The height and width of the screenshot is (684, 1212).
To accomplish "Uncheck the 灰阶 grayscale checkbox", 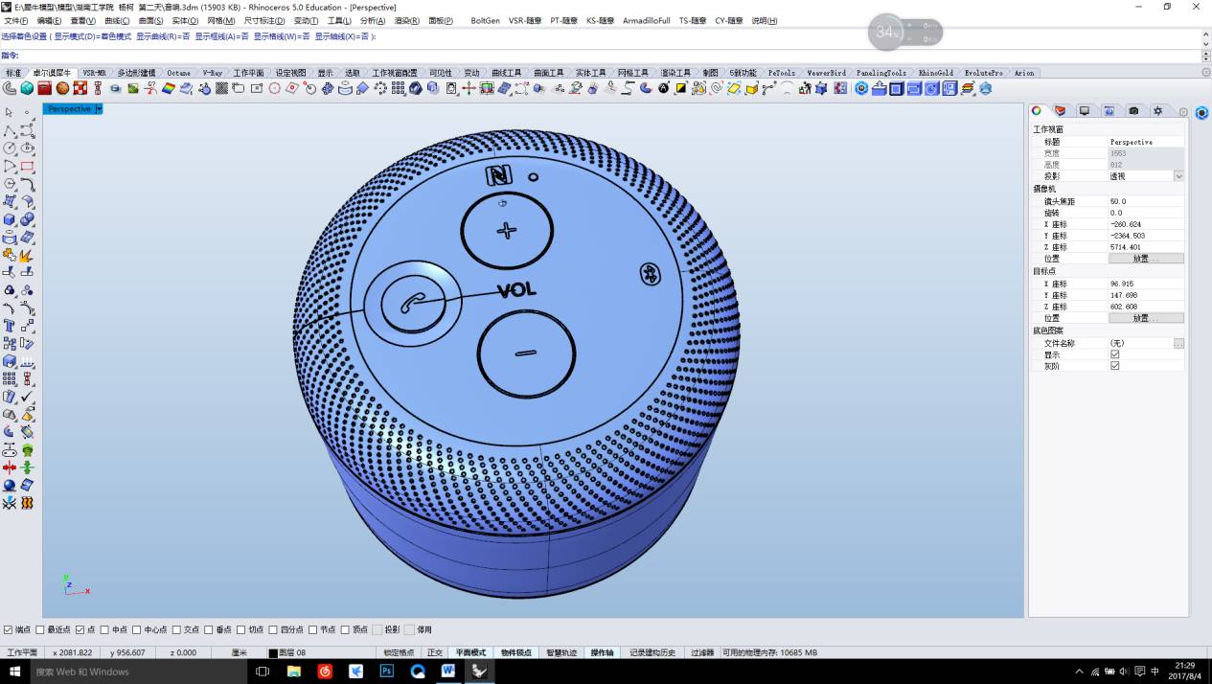I will tap(1114, 366).
